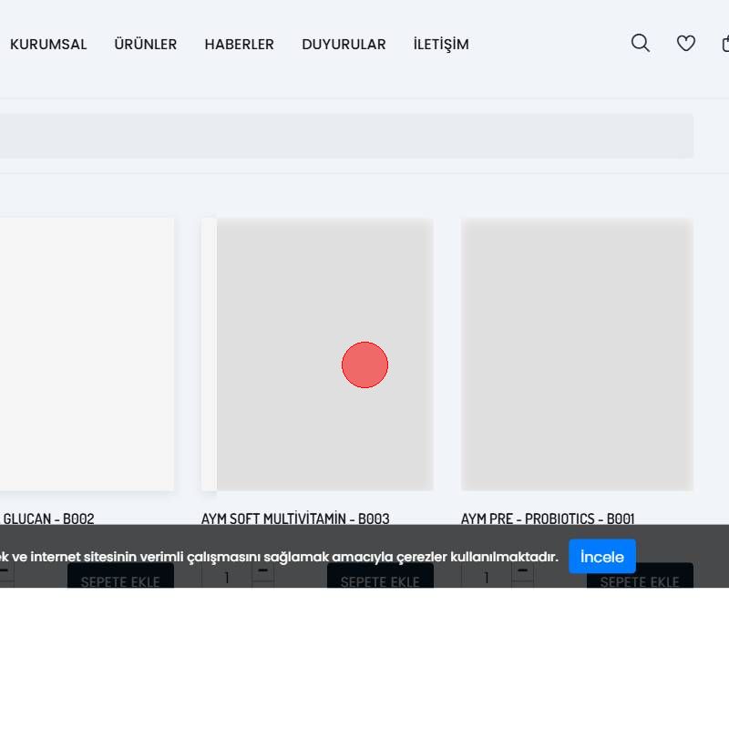The height and width of the screenshot is (729, 729).
Task: Go to the ÜRÜNLER menu item
Action: (146, 44)
